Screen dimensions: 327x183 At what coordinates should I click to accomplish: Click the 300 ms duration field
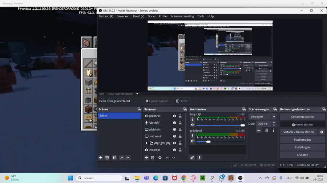click(264, 124)
